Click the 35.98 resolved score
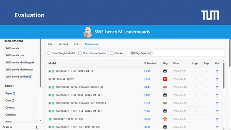This screenshot has height=130, width=231. coord(147,71)
